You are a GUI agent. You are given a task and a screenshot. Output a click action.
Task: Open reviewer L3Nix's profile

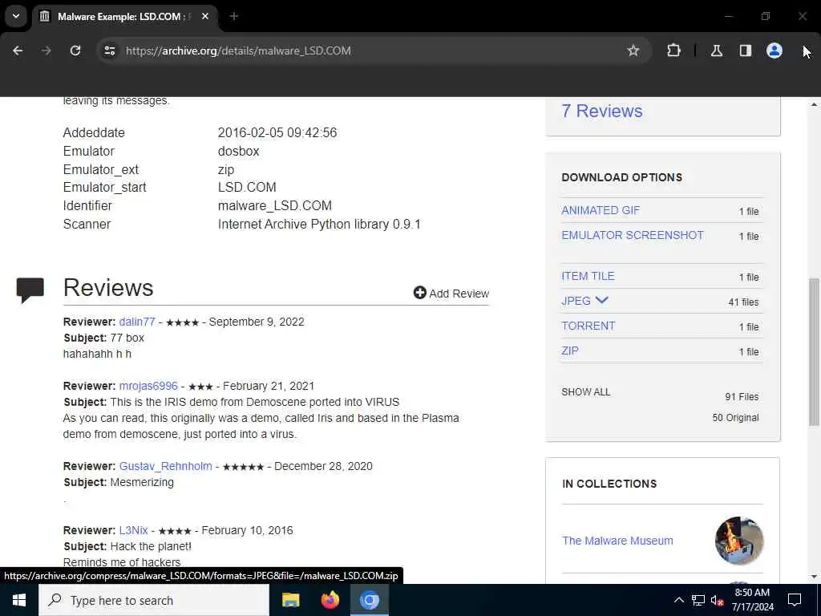pos(134,530)
